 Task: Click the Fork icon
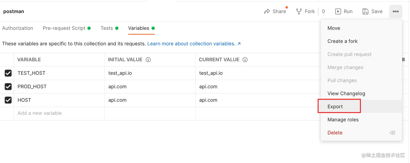pos(299,11)
